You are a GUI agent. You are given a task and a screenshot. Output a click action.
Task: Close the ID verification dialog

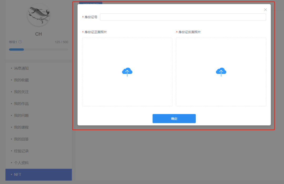(x=265, y=10)
